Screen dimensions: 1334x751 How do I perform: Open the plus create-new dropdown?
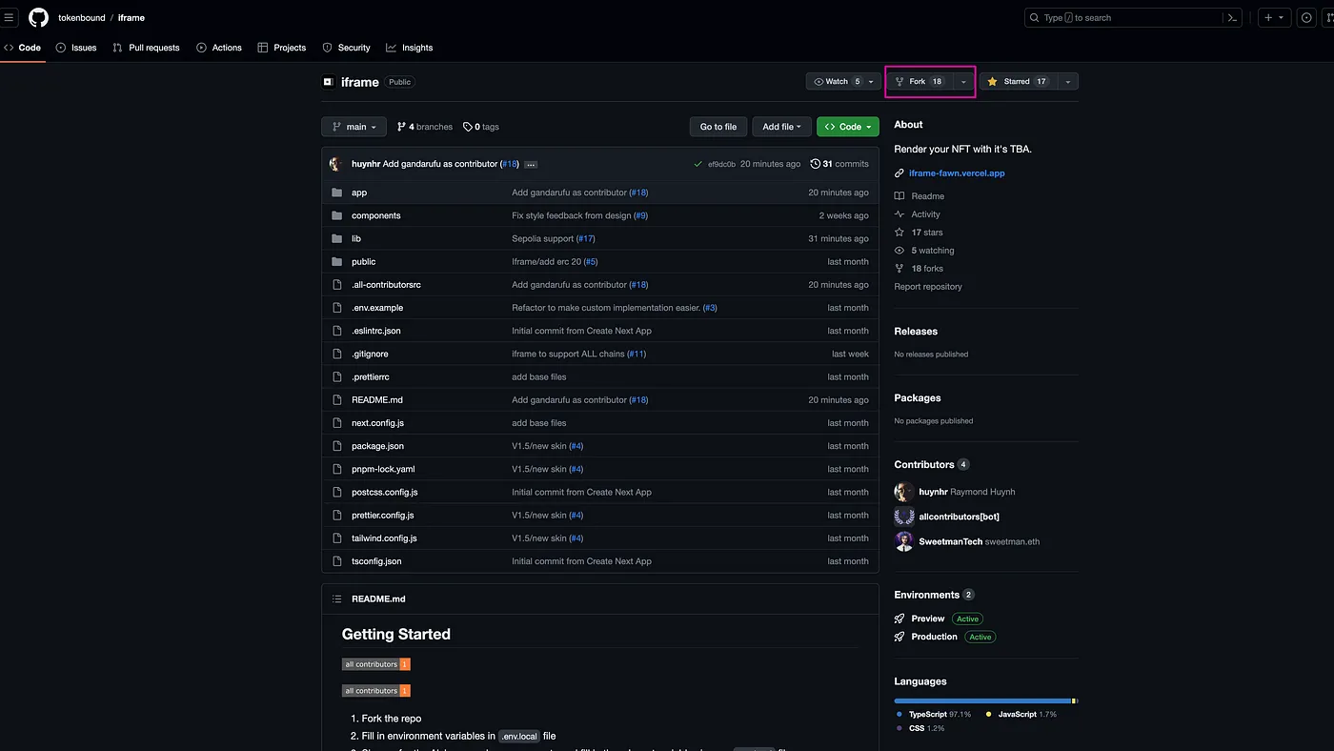[x=1274, y=17]
